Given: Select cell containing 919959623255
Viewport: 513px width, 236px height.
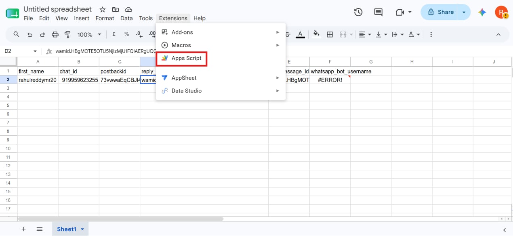Looking at the screenshot, I should click(79, 80).
